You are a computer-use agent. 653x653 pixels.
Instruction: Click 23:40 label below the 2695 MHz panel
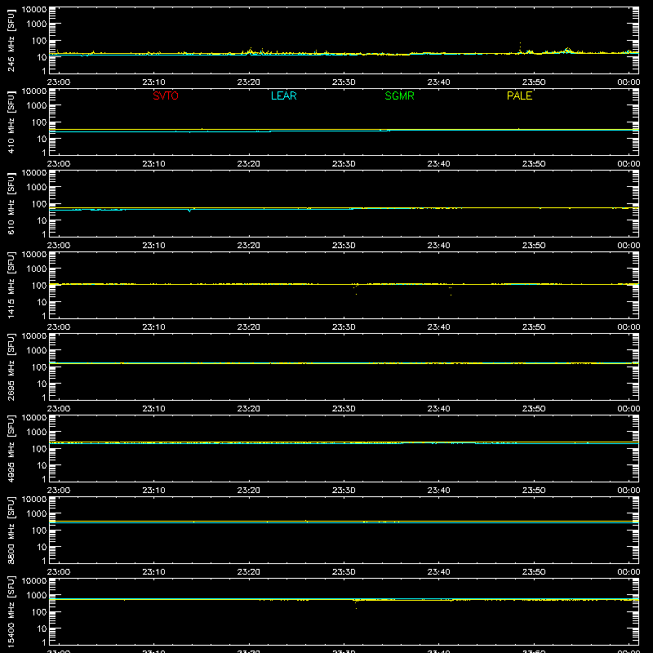[x=438, y=409]
